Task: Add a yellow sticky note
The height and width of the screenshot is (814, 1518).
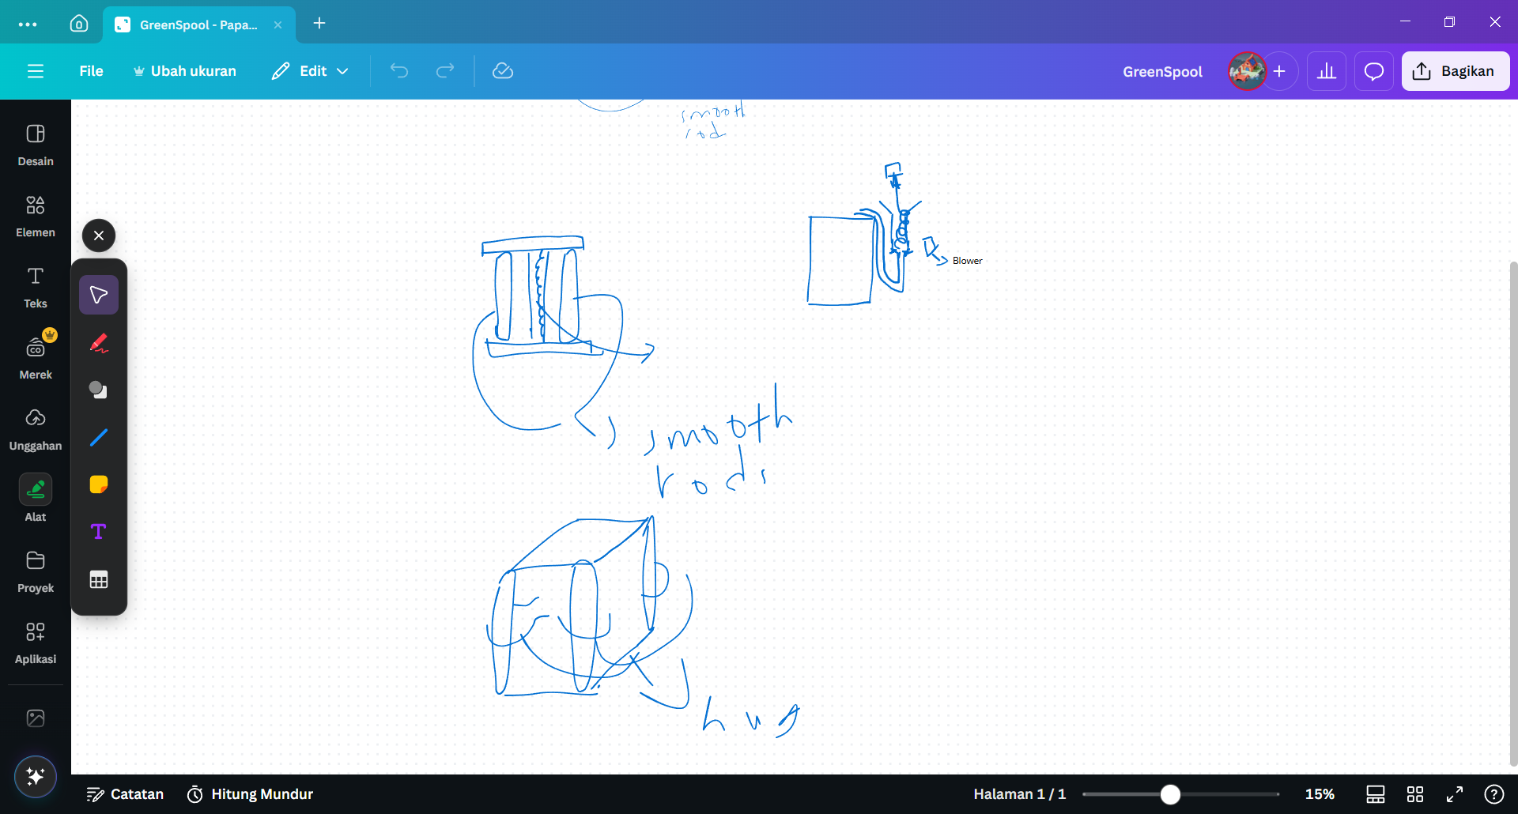Action: point(99,484)
